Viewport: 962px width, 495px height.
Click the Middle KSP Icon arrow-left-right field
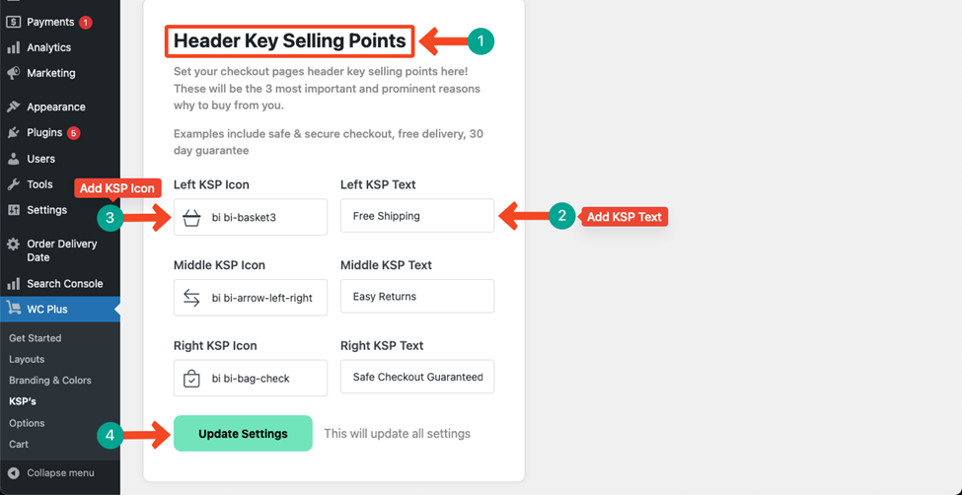(x=251, y=298)
